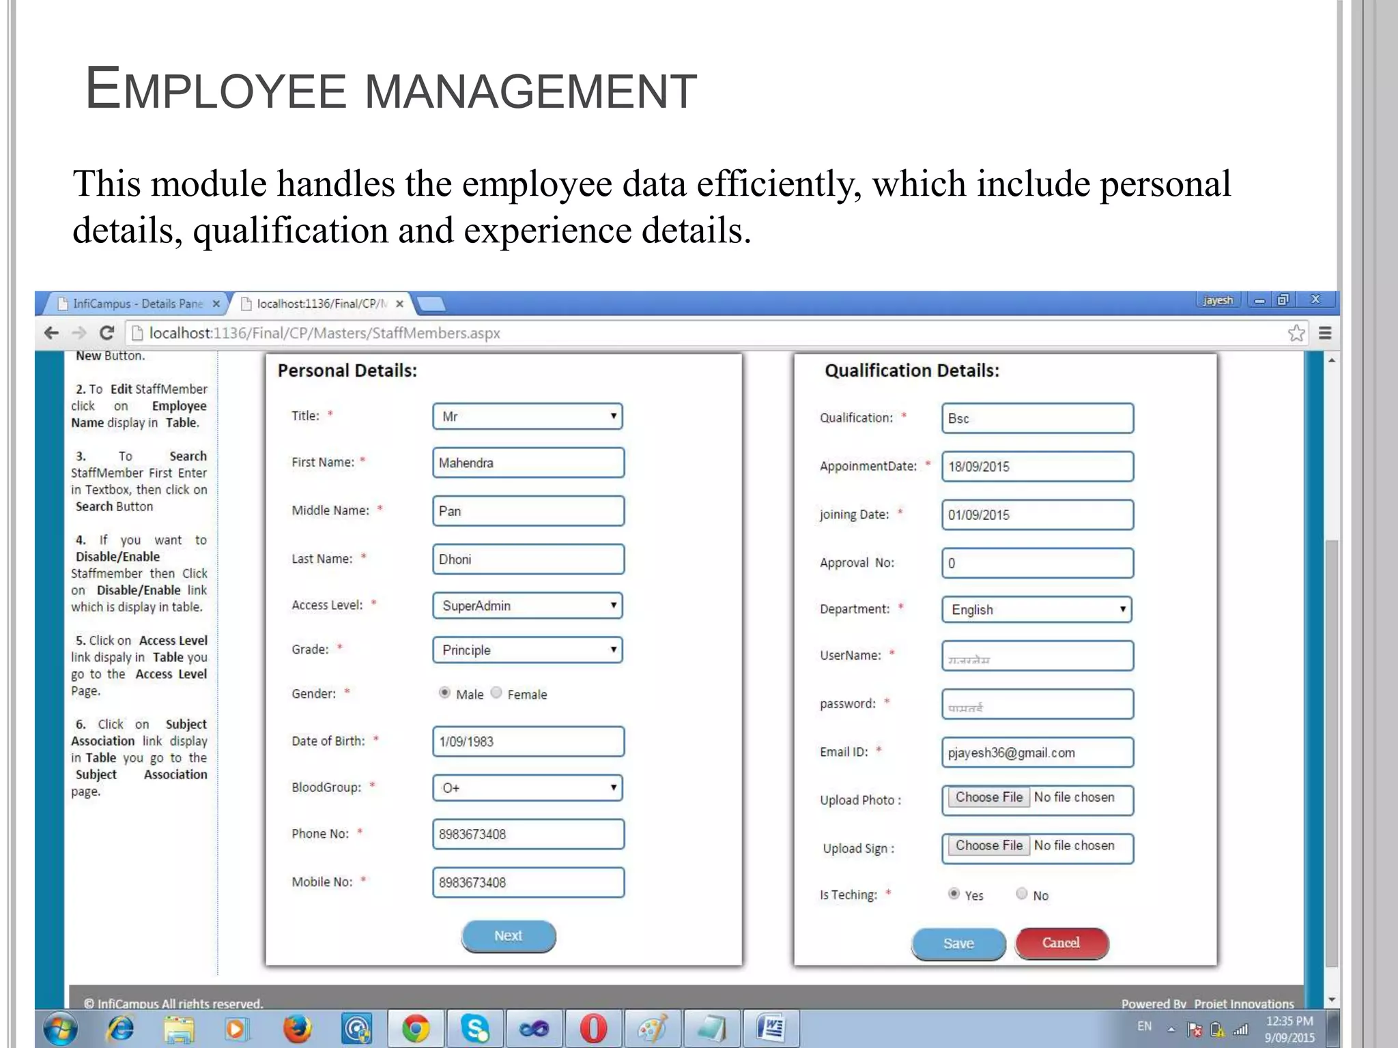Image resolution: width=1398 pixels, height=1048 pixels.
Task: Click the Middle Name field Pan
Action: pyautogui.click(x=528, y=511)
